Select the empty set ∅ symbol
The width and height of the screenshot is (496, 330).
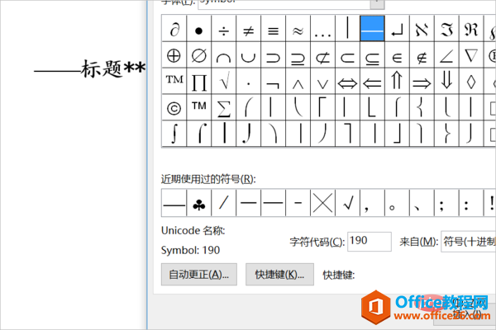point(199,56)
